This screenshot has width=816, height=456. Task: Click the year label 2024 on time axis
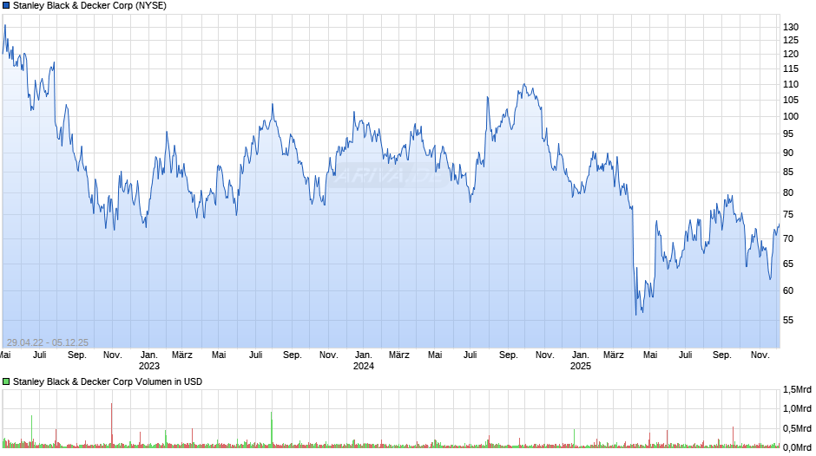(363, 366)
